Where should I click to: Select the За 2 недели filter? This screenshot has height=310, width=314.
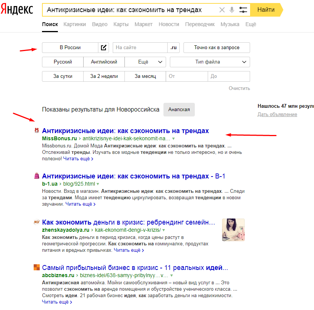coord(104,76)
